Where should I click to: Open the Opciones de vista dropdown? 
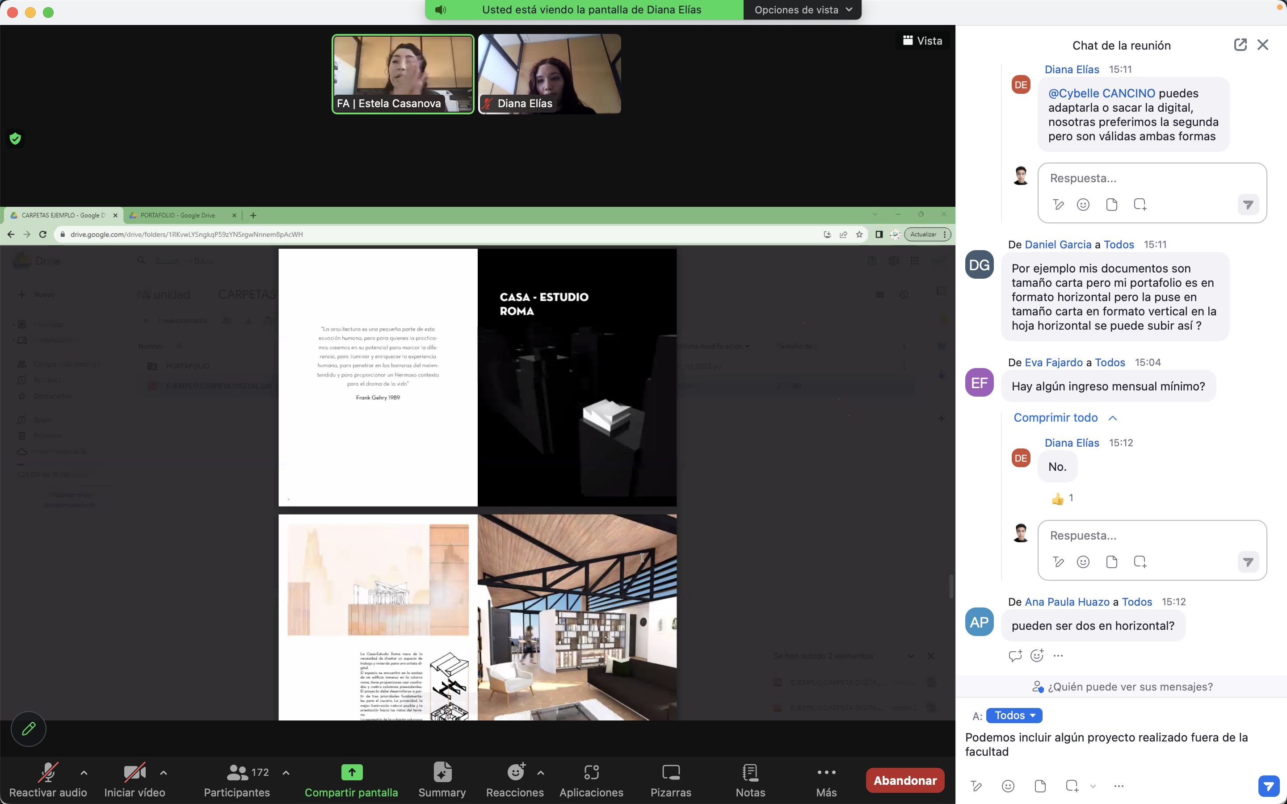coord(802,9)
